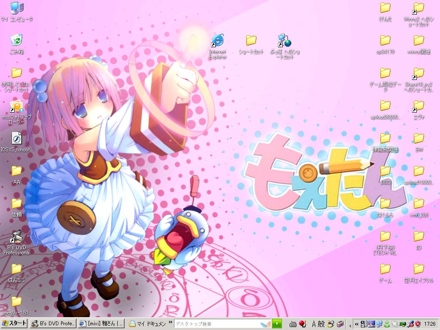This screenshot has width=440, height=330.
Task: Launch B's DVD Professional desktop shortcut
Action: click(x=17, y=242)
